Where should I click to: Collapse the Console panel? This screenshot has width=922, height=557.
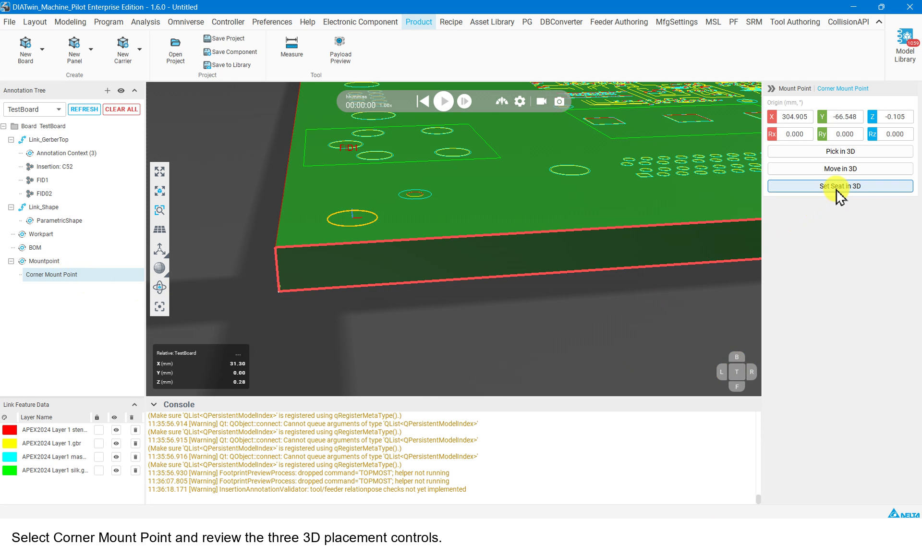tap(154, 404)
